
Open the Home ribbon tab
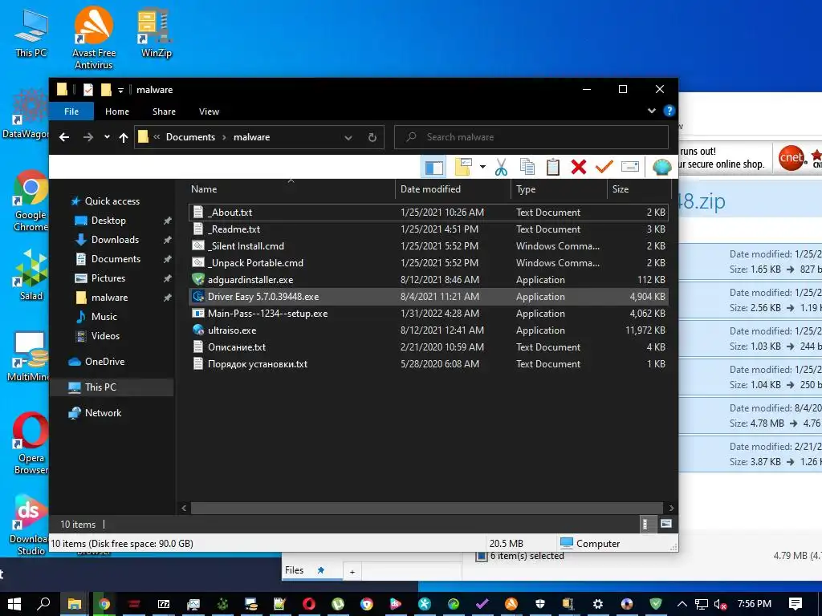pos(117,111)
